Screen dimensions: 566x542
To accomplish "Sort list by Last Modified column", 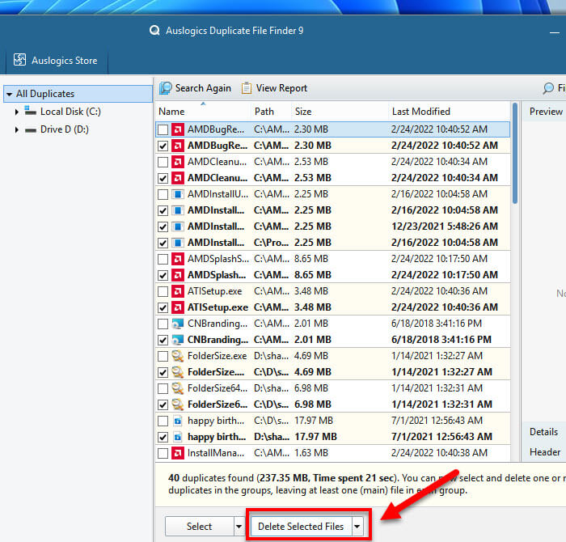I will 450,111.
